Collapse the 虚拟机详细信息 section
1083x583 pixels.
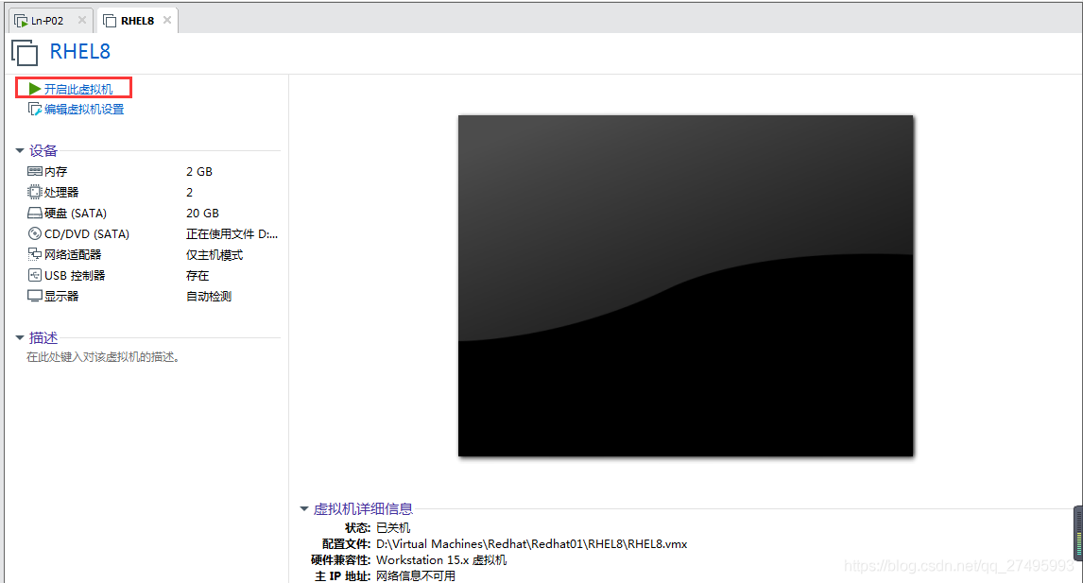(x=304, y=509)
